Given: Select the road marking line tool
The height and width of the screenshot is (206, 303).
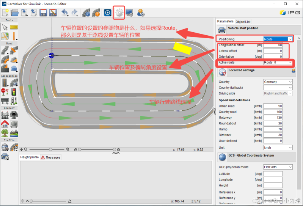Looking at the screenshot, I should 5,83.
